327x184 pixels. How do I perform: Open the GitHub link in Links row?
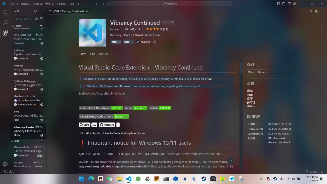pyautogui.click(x=90, y=133)
